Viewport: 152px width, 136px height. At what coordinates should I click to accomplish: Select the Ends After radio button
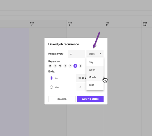pyautogui.click(x=51, y=87)
